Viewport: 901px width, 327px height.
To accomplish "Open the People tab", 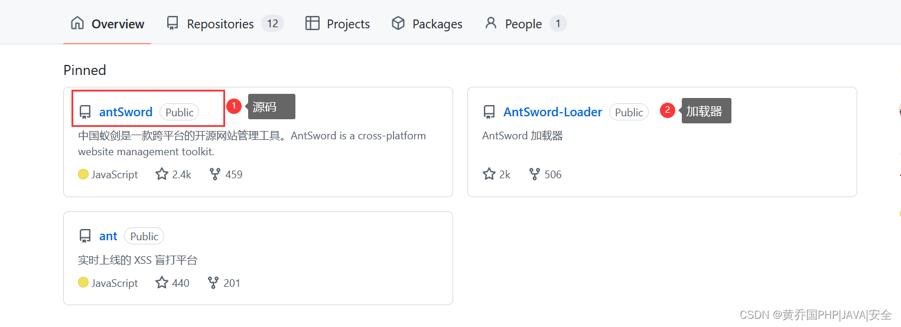I will point(525,24).
